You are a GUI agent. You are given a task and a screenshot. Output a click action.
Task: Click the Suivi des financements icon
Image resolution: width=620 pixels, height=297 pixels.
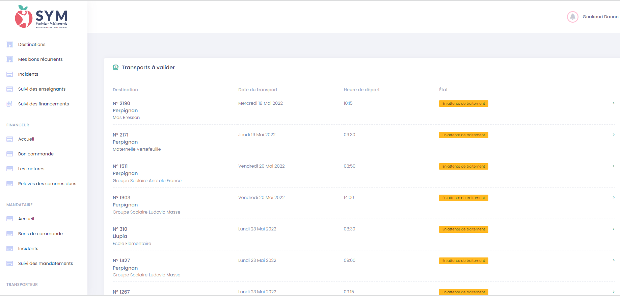(x=10, y=104)
